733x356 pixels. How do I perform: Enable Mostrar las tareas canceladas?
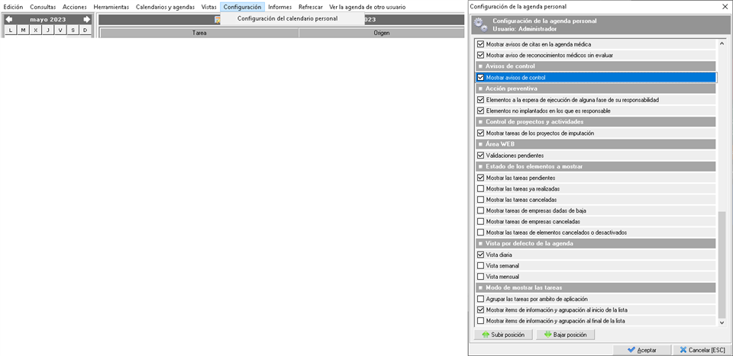coord(480,200)
